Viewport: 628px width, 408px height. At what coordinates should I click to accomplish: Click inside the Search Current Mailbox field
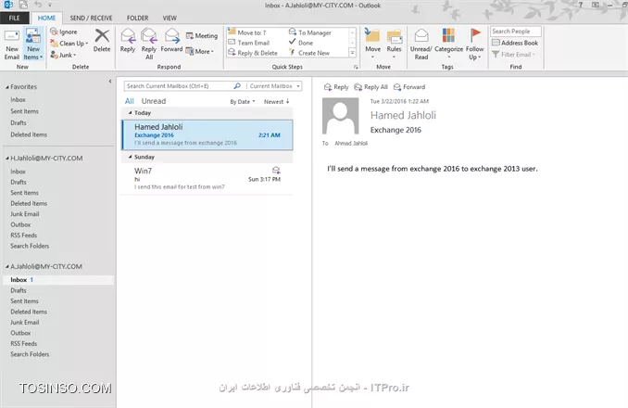pyautogui.click(x=178, y=86)
